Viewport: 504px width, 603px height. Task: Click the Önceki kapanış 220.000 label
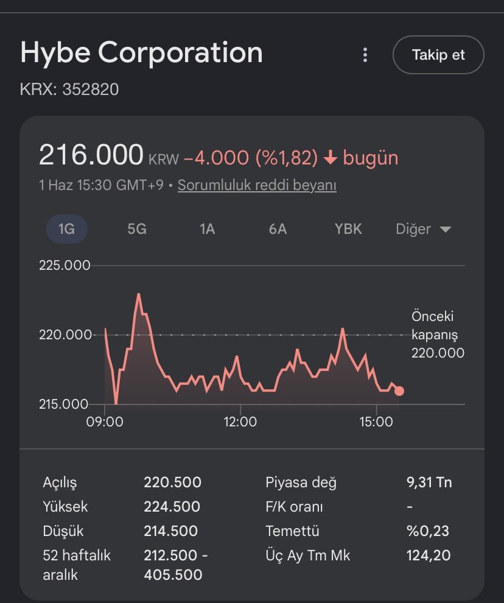pos(438,334)
